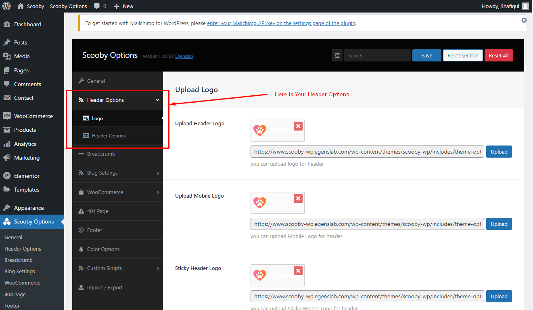Click the Reset Section button
Image resolution: width=533 pixels, height=310 pixels.
click(463, 55)
